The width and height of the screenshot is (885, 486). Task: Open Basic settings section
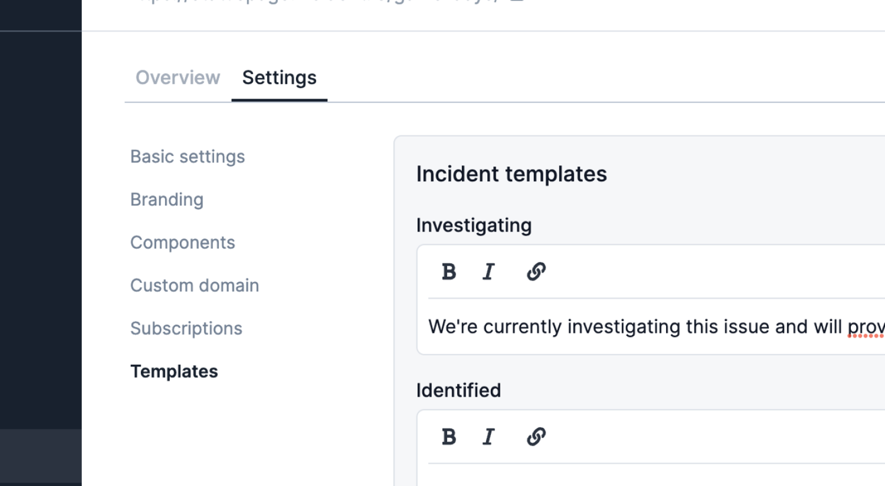(x=187, y=157)
